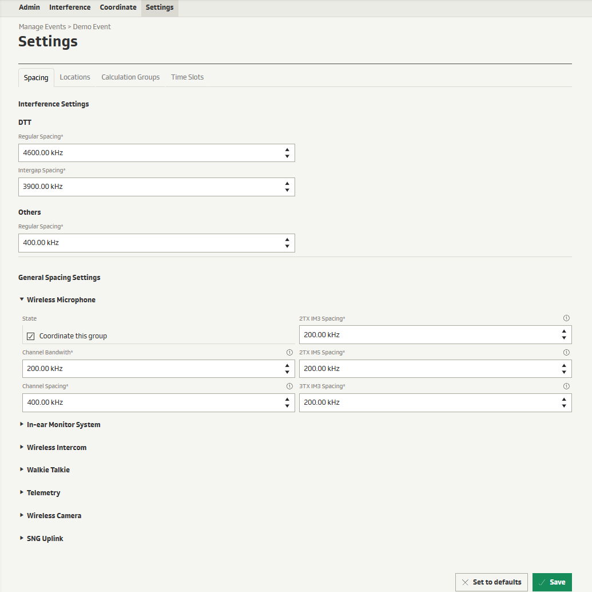Increase Others Regular Spacing with up arrow
This screenshot has height=592, width=592.
[x=287, y=239]
